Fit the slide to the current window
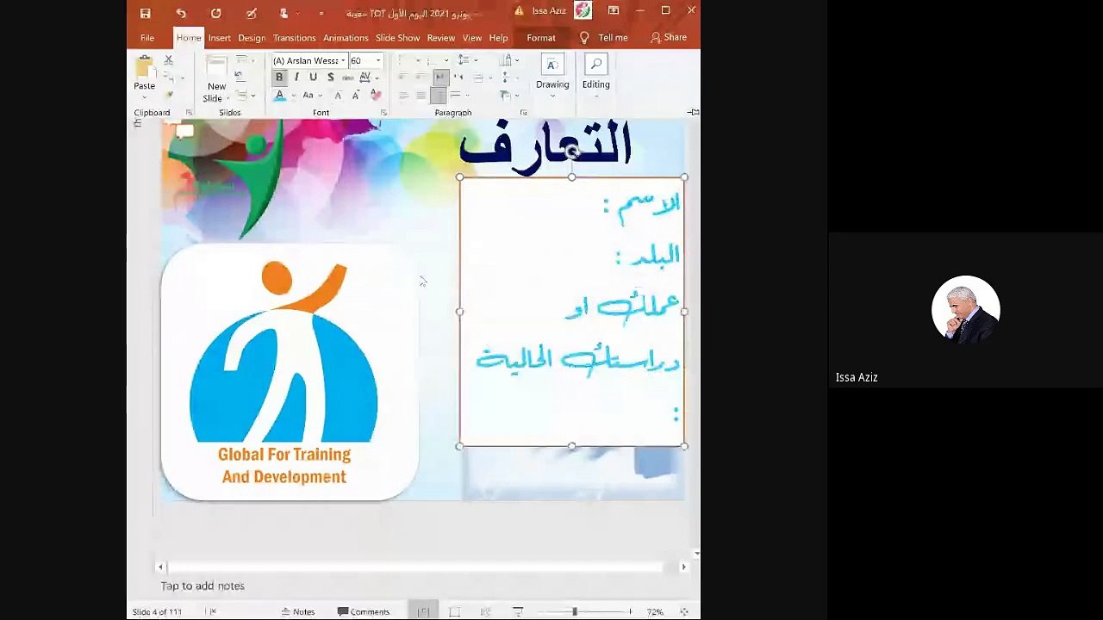This screenshot has height=620, width=1103. (x=684, y=611)
